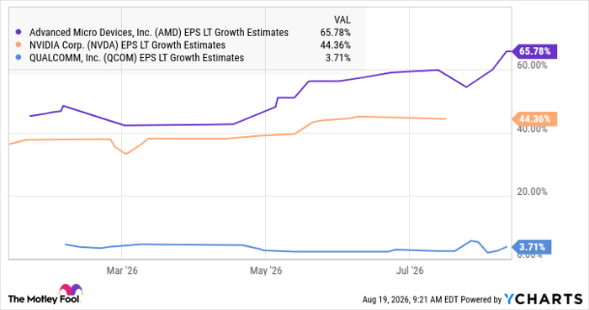Screen dimensions: 589x310
Task: Click the purple AMD legend dot
Action: tap(19, 33)
